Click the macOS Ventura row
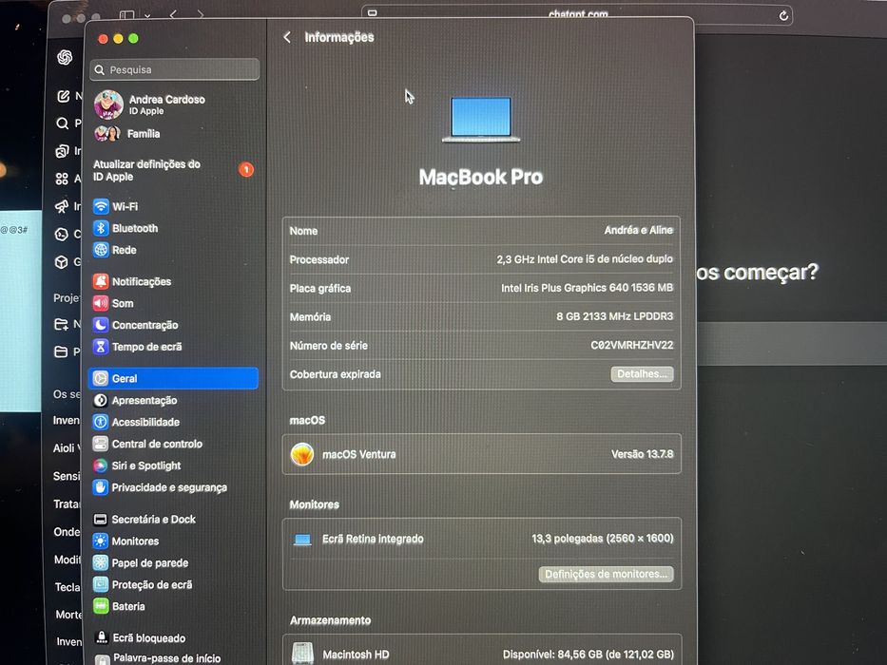The width and height of the screenshot is (887, 665). 481,454
